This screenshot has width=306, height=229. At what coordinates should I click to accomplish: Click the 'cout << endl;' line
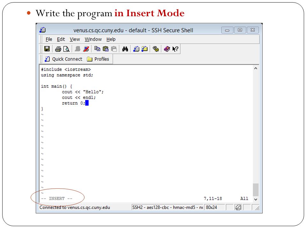[x=79, y=98]
